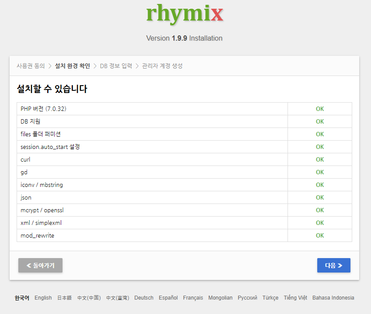Image resolution: width=371 pixels, height=314 pixels.
Task: Click the iconv / mbstring row label
Action: [x=42, y=185]
